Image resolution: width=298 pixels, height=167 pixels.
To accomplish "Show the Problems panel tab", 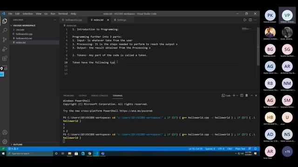I will (68, 96).
